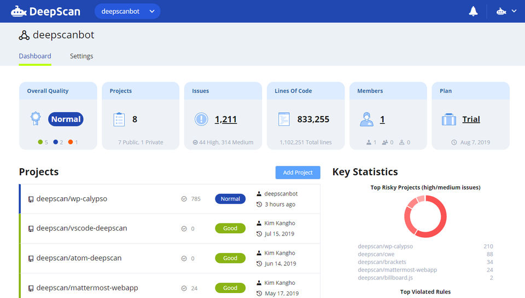The width and height of the screenshot is (525, 298).
Task: Click the history icon beside Jun 14, 2019
Action: pyautogui.click(x=259, y=263)
